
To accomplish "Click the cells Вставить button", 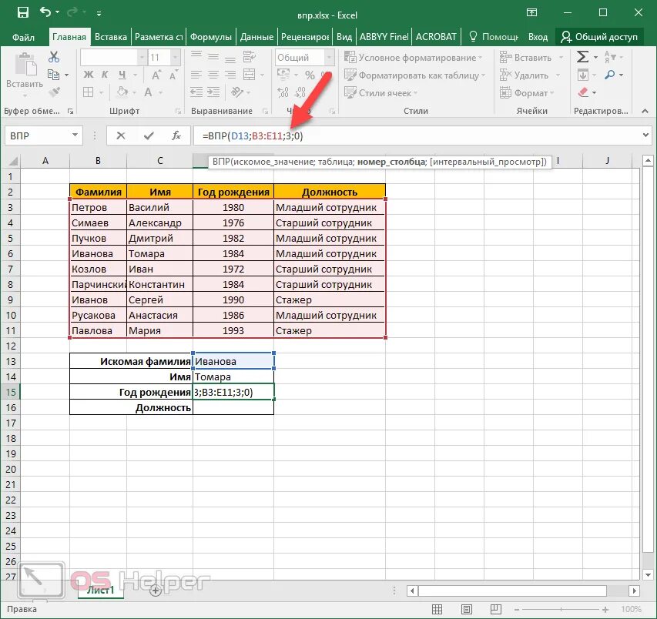I will pyautogui.click(x=525, y=58).
